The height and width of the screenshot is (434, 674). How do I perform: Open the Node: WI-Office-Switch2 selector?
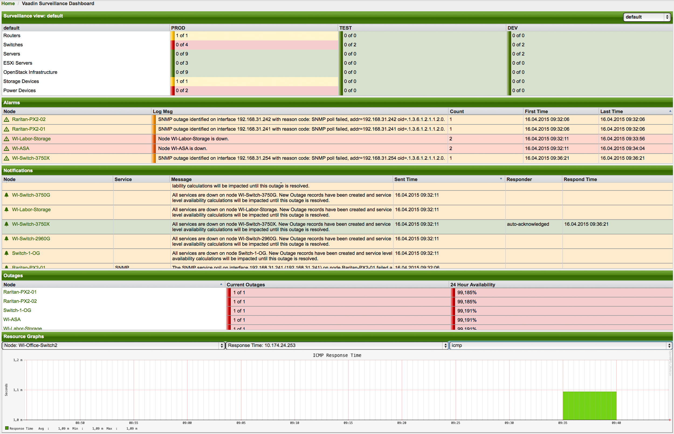114,346
